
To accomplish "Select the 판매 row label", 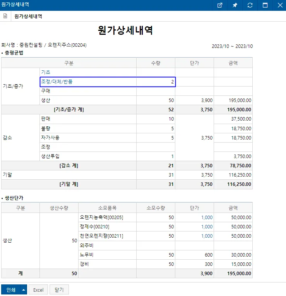I will (x=46, y=119).
